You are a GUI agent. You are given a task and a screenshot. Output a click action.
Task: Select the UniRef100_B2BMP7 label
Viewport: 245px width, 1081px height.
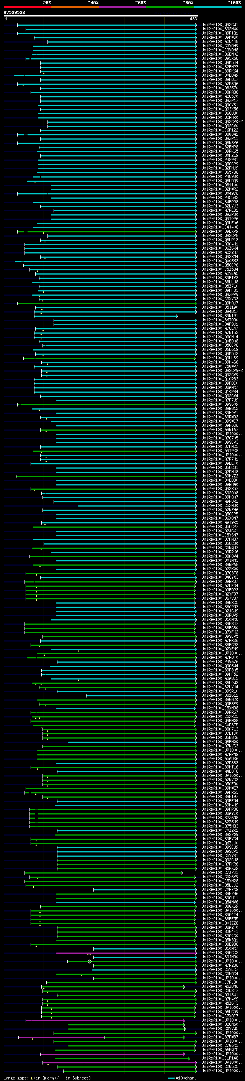(219, 67)
